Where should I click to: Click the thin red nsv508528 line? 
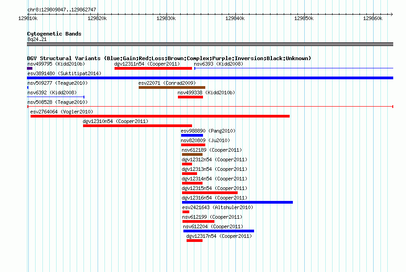[210, 107]
